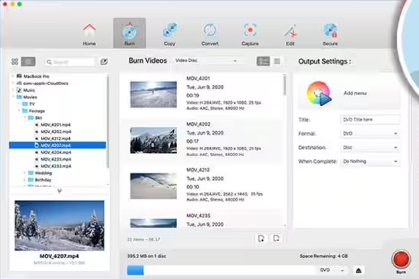
Task: Click the Add menu color wheel icon
Action: 319,94
